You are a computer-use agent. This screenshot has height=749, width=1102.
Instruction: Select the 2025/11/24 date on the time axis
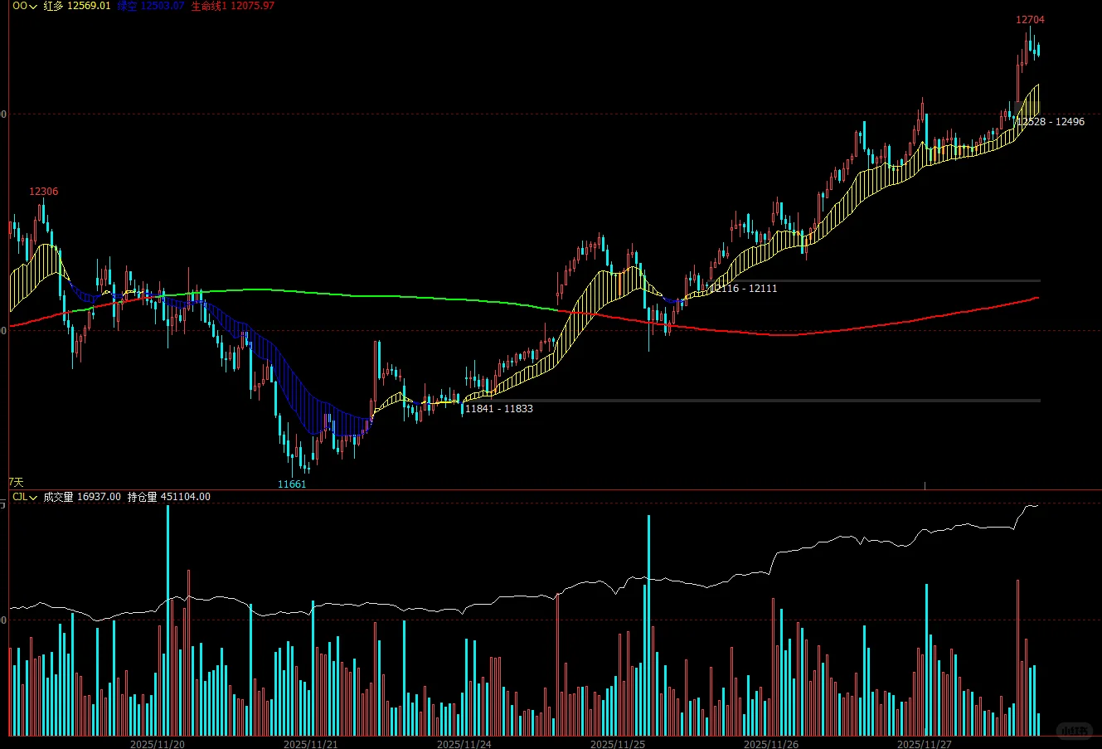point(464,744)
